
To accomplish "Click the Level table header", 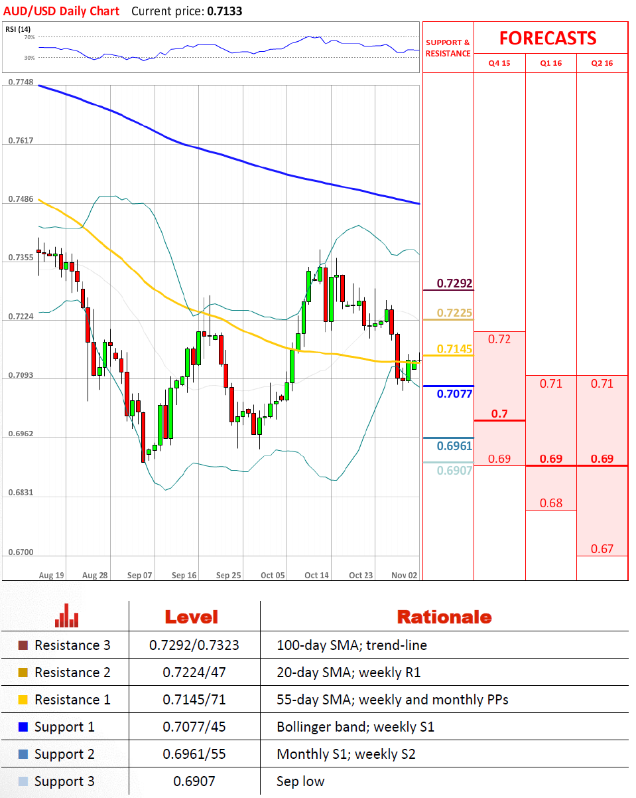I will point(192,617).
